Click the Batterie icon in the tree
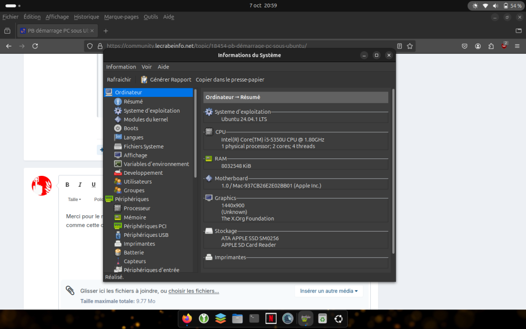Screen dimensions: 526x329 point(118,253)
